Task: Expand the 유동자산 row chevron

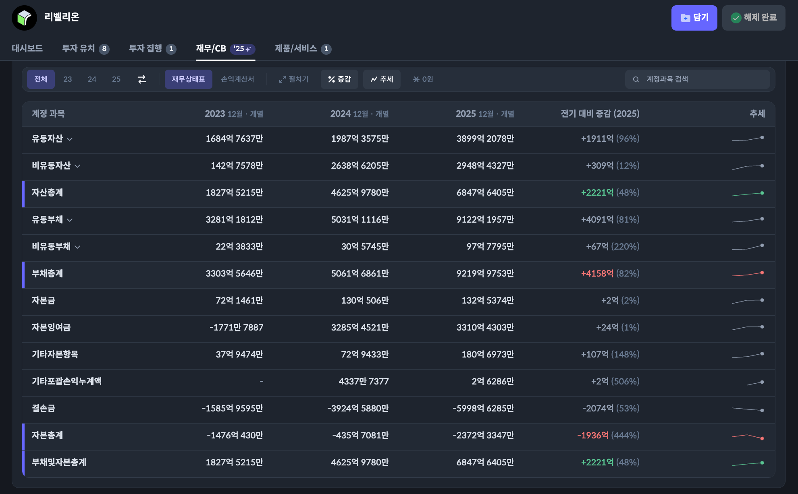Action: click(x=70, y=139)
